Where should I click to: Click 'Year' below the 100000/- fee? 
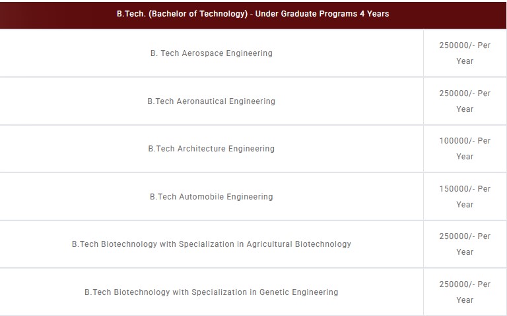click(465, 157)
